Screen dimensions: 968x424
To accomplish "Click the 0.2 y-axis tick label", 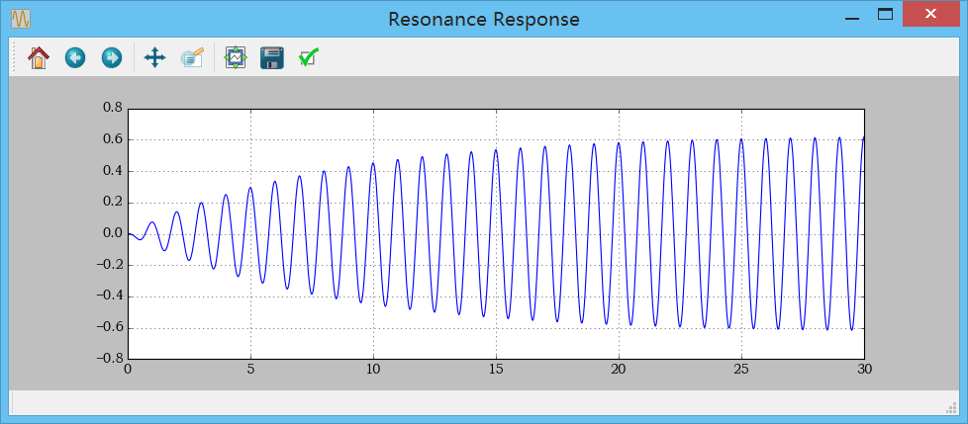I will [113, 203].
